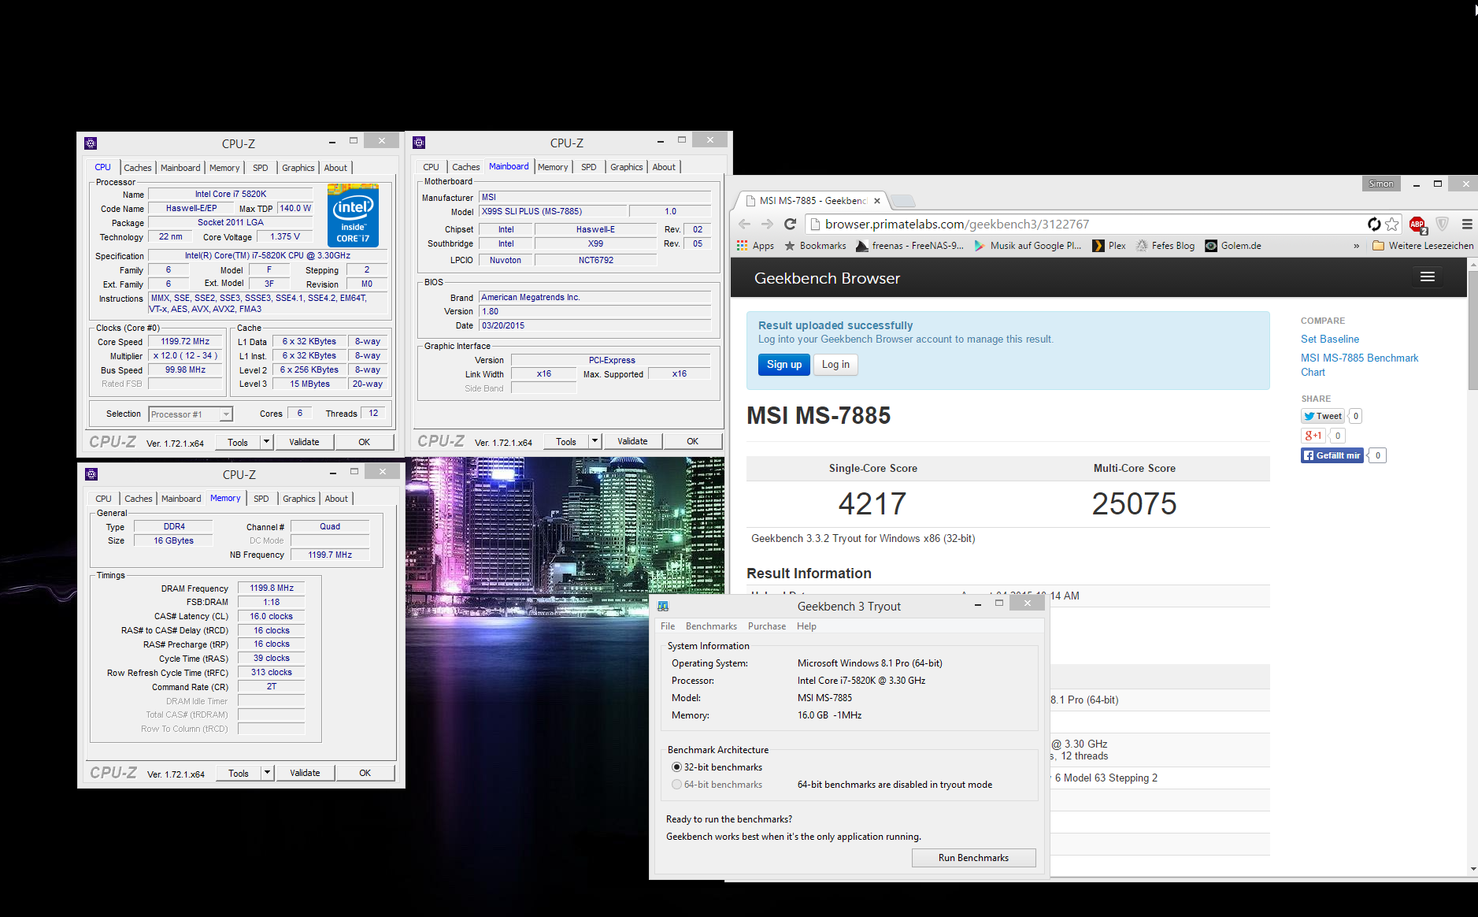Open the Set Baseline link

click(x=1330, y=339)
